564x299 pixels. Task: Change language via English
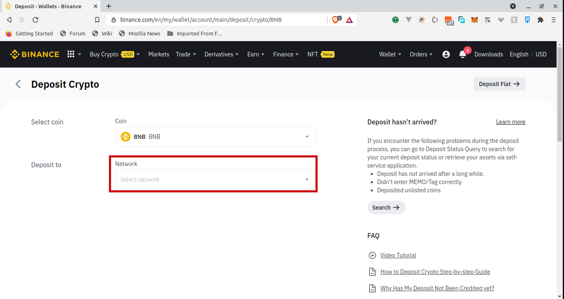tap(519, 54)
